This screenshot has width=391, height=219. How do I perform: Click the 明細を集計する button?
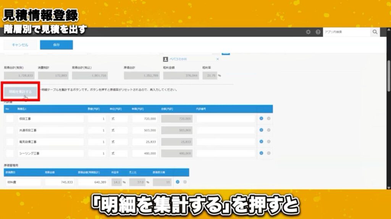[x=21, y=92]
